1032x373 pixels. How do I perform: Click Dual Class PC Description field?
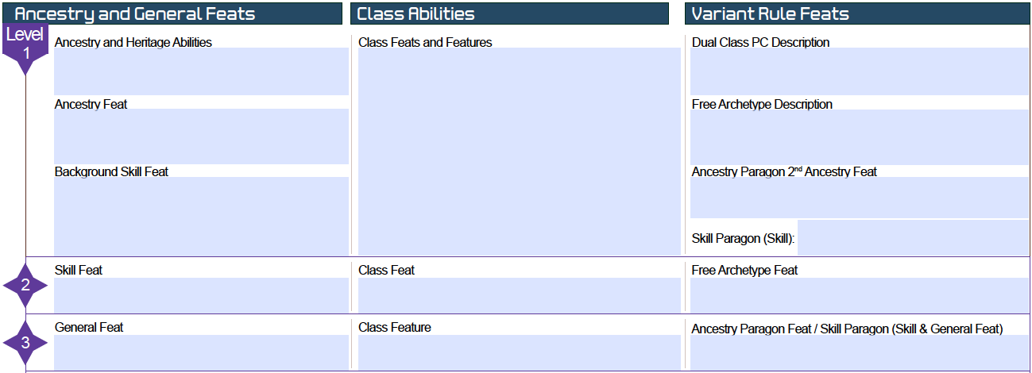tap(860, 71)
